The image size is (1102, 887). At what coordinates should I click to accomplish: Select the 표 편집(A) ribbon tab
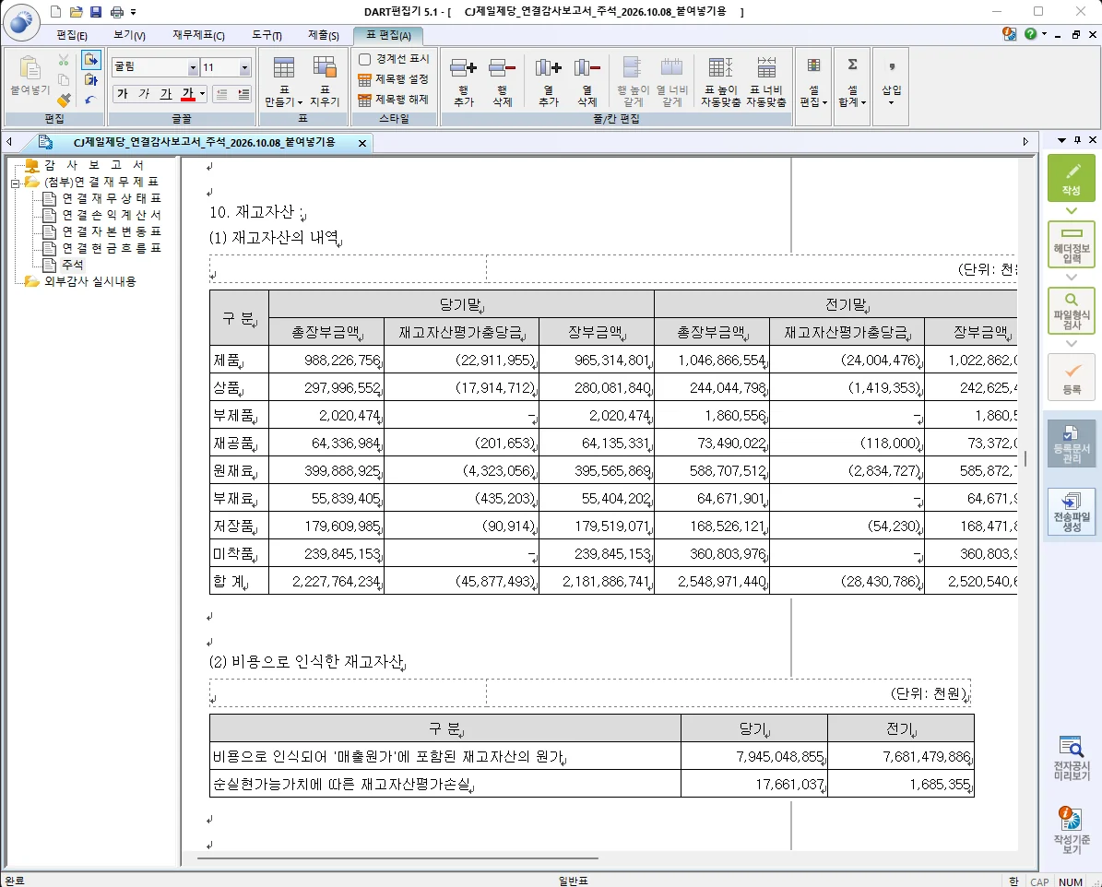coord(388,35)
